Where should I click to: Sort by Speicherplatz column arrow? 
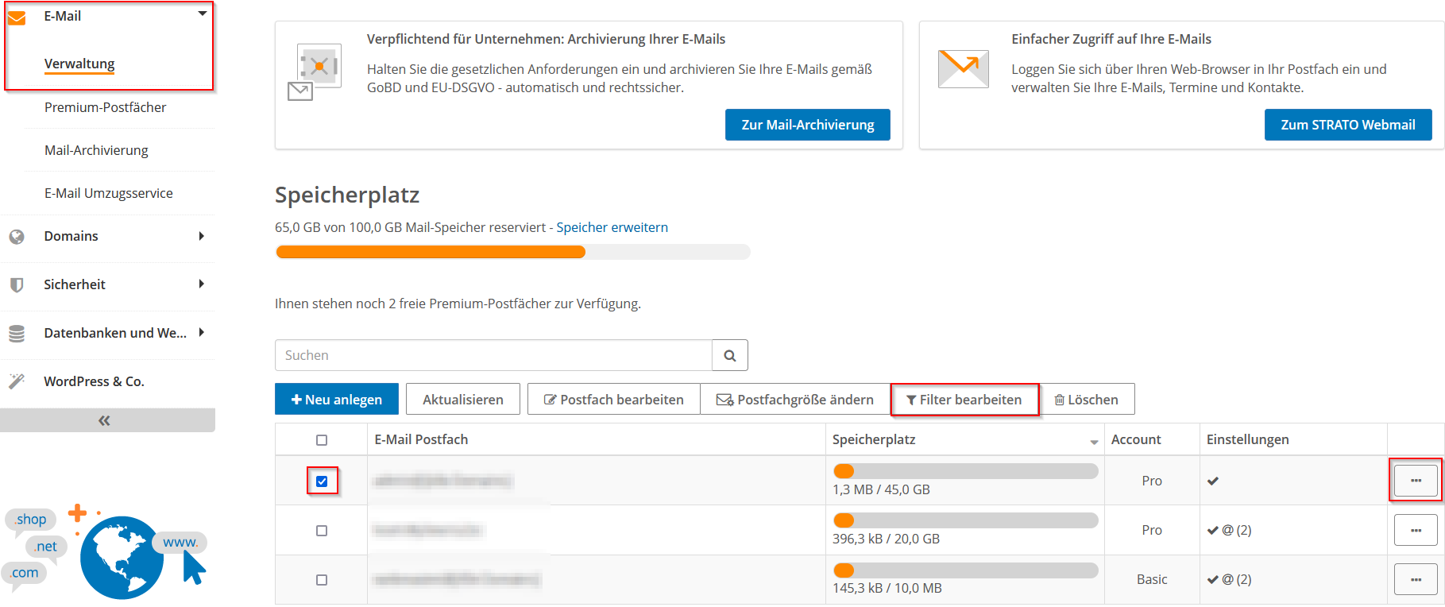click(x=1094, y=442)
